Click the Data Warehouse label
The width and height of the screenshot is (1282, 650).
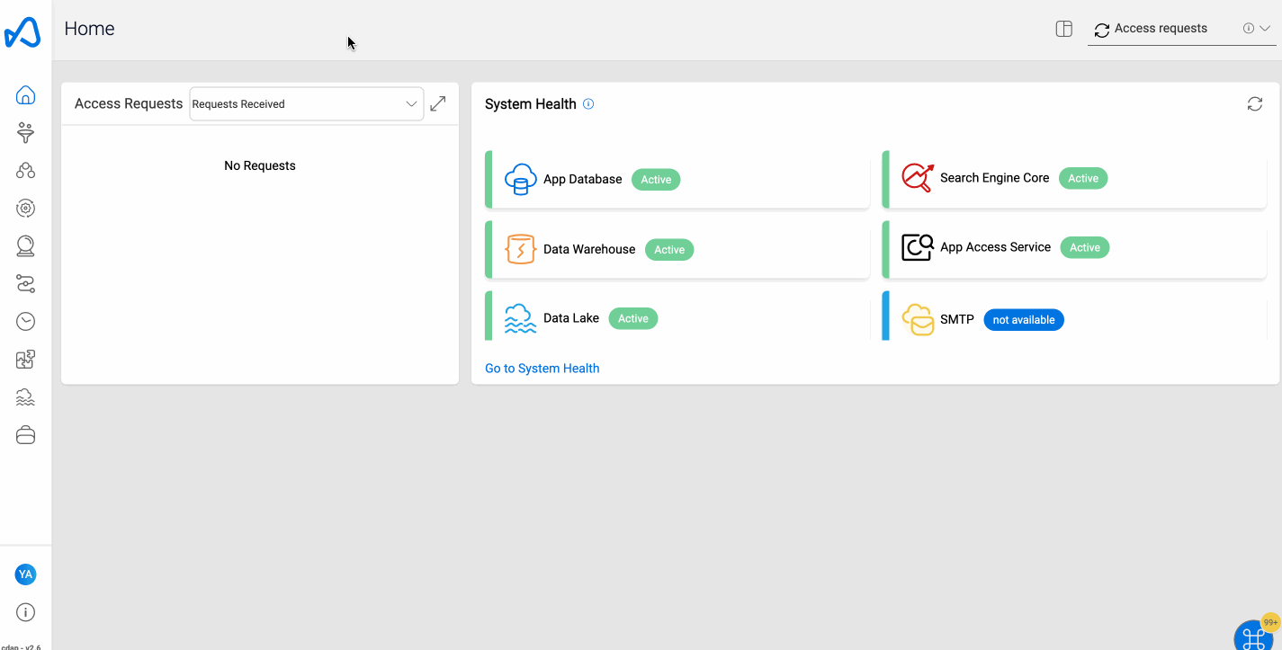(x=589, y=249)
